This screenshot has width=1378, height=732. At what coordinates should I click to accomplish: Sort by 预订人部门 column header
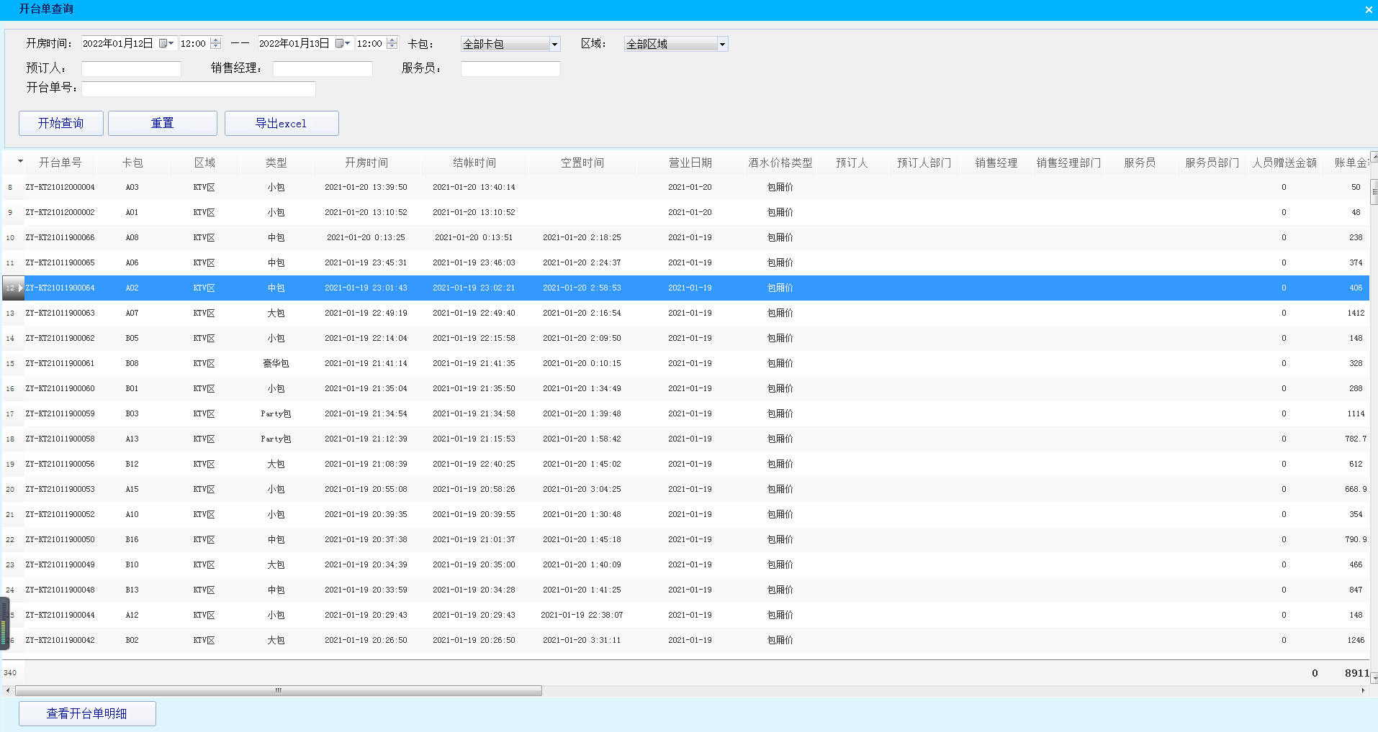pyautogui.click(x=924, y=163)
